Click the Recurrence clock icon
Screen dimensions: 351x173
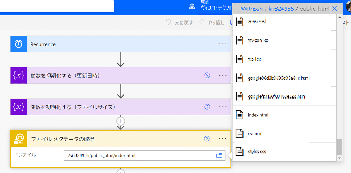coord(19,44)
